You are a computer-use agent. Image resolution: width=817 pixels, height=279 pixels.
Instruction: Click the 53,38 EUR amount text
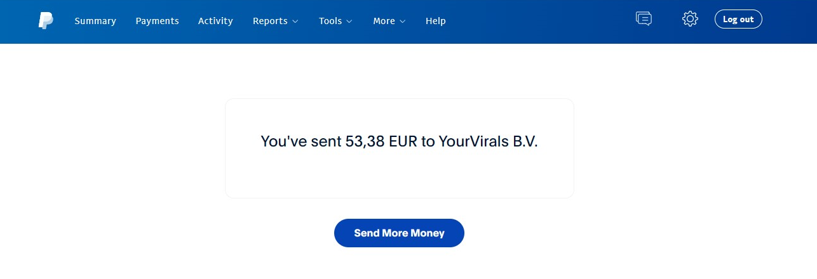(381, 141)
